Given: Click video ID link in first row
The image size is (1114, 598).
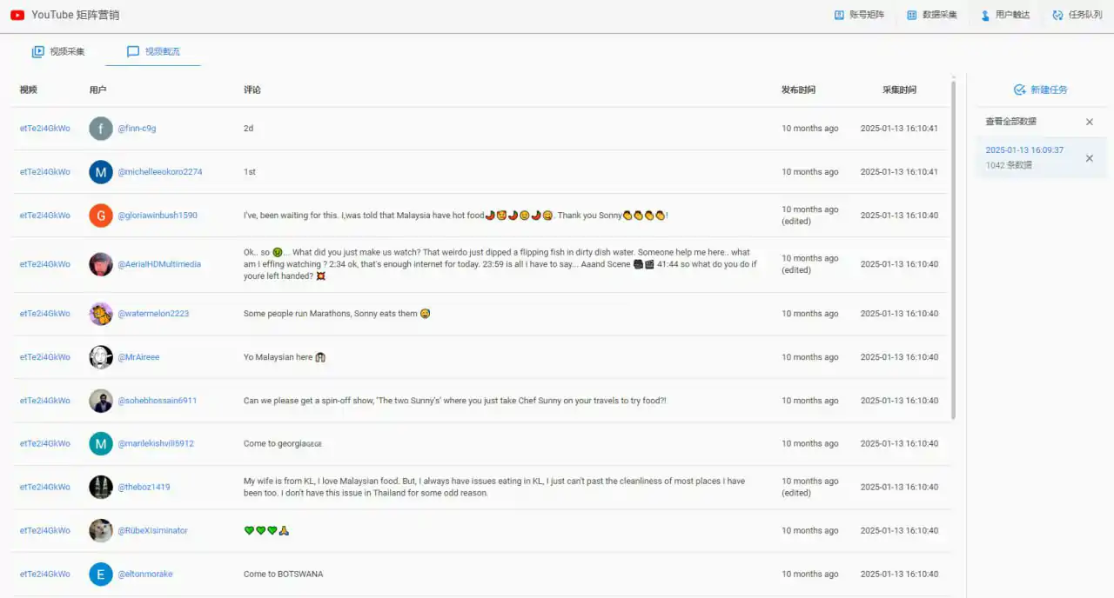Looking at the screenshot, I should pyautogui.click(x=45, y=129).
